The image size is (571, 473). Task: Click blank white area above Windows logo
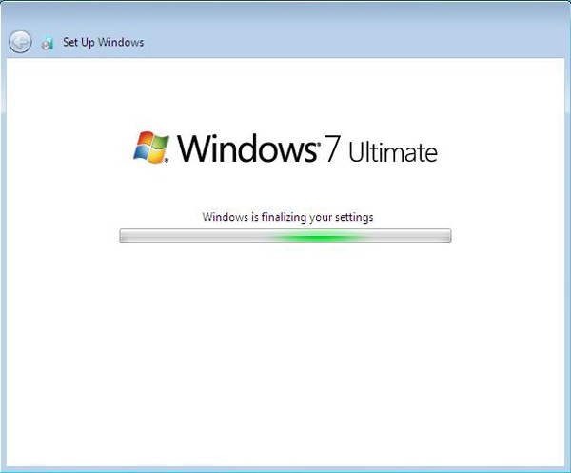click(285, 90)
